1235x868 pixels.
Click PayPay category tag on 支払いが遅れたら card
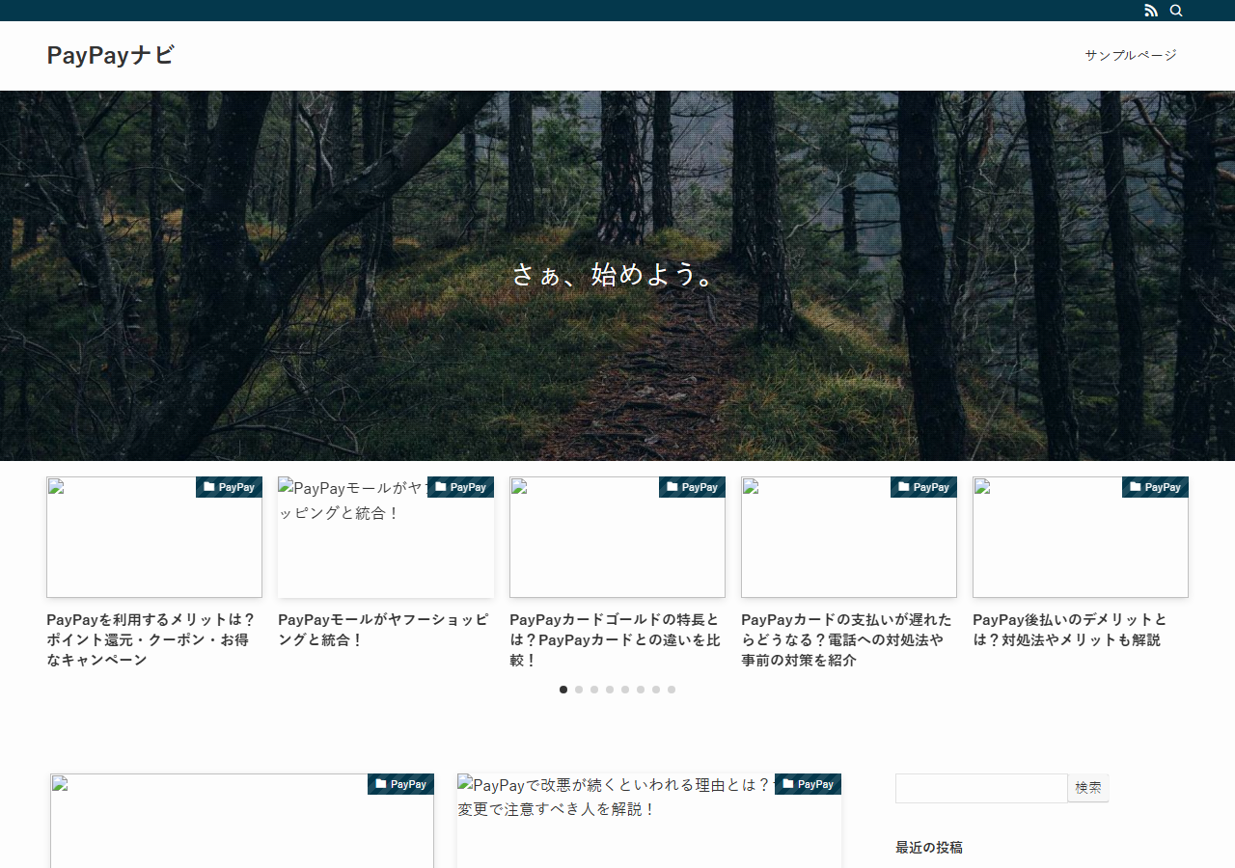point(923,487)
